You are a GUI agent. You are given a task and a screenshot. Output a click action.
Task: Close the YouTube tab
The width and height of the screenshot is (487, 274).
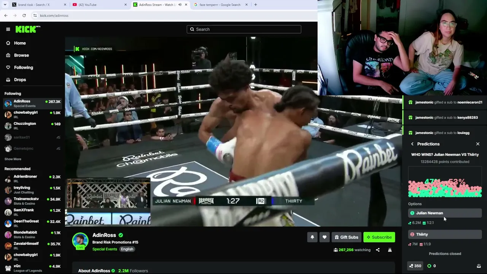click(126, 5)
